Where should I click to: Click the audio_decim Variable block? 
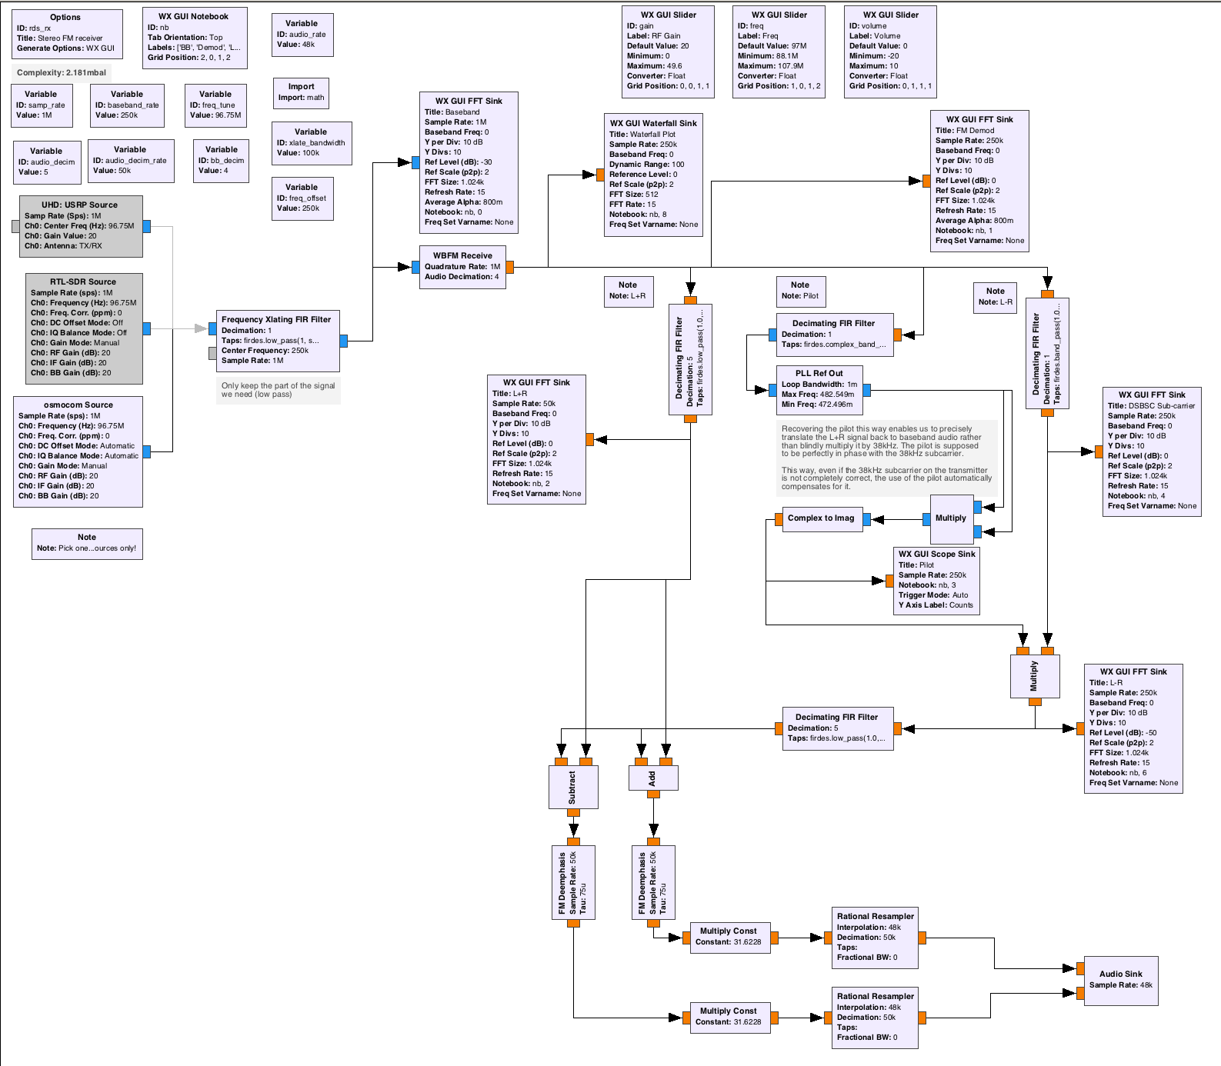47,162
